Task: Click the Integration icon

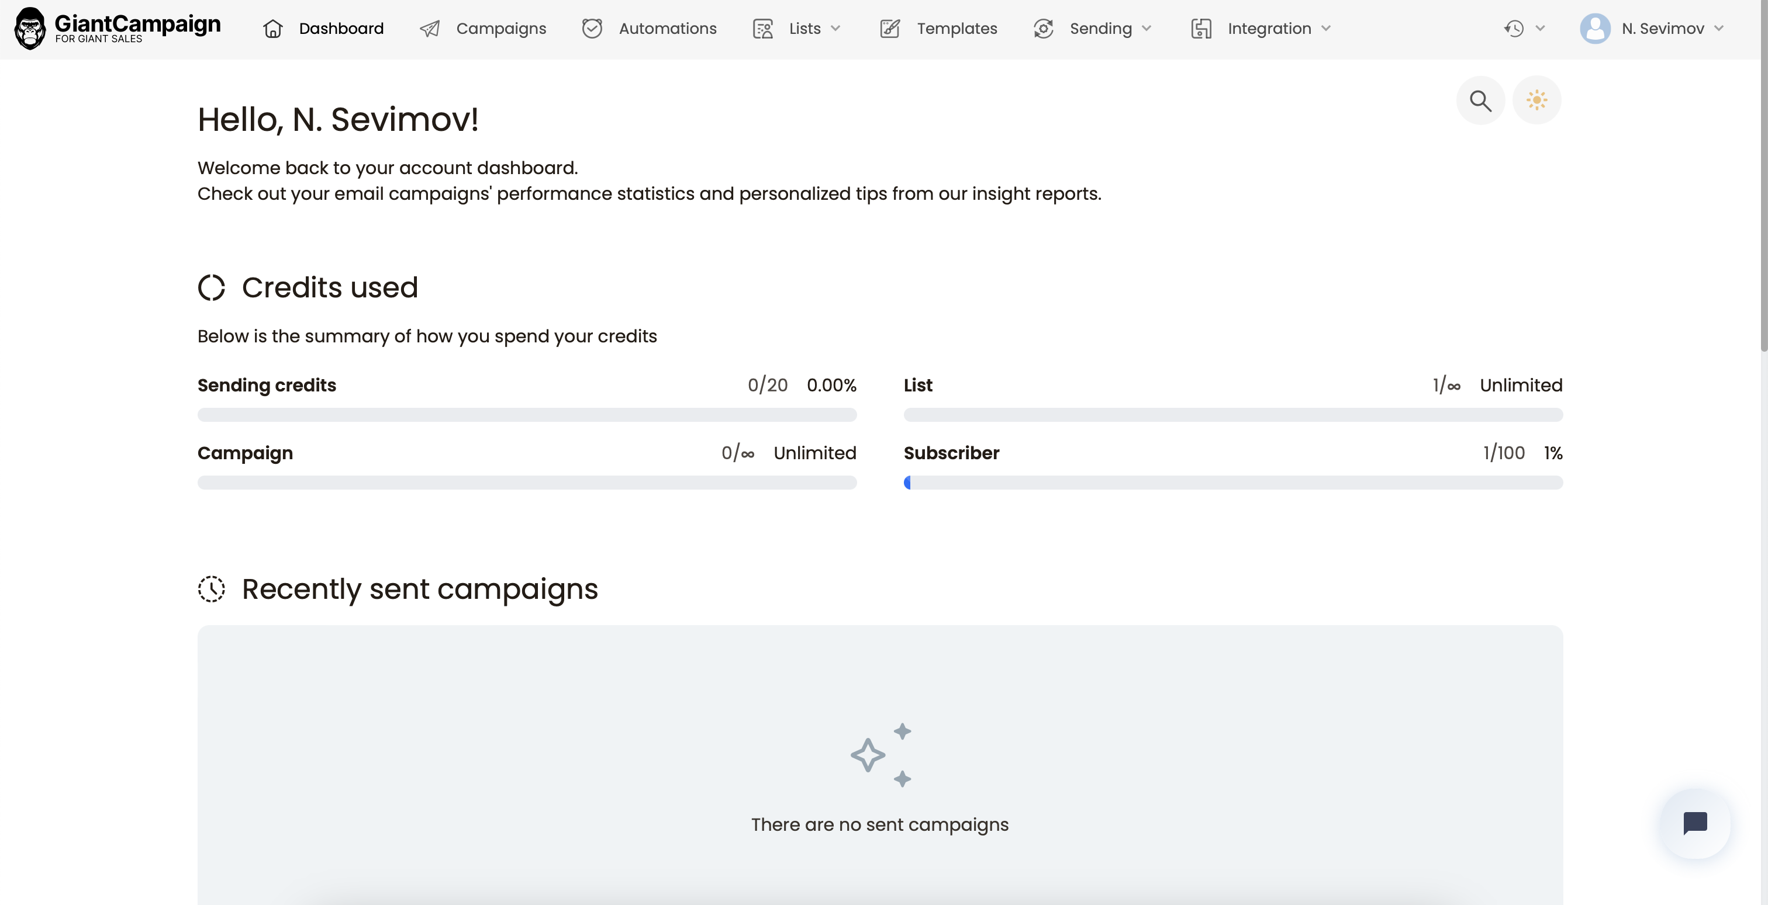Action: (1202, 29)
